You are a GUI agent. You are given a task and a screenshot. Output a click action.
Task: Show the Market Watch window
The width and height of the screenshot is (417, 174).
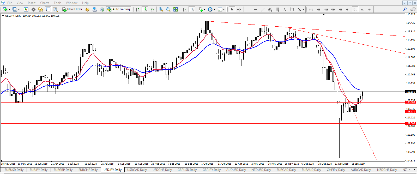tap(26, 9)
